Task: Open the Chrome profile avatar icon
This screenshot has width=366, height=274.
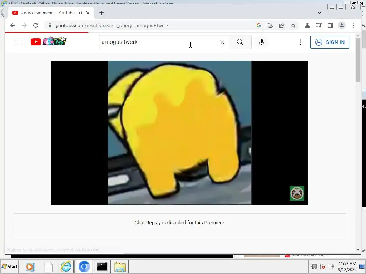Action: coord(342,25)
